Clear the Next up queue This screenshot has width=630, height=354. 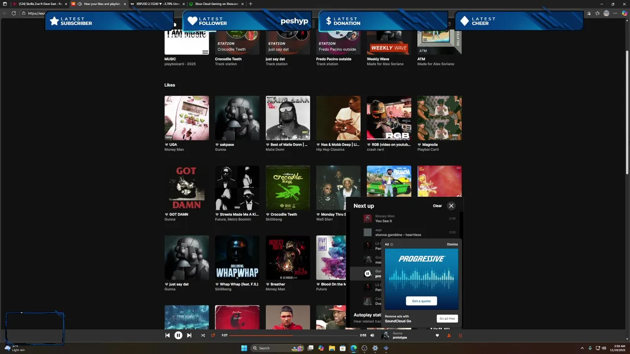(437, 206)
